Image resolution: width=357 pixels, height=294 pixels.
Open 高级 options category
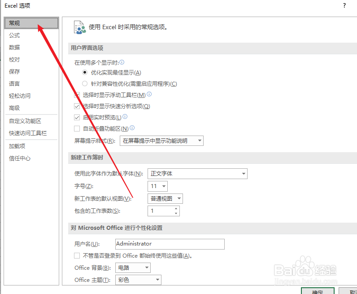click(31, 108)
